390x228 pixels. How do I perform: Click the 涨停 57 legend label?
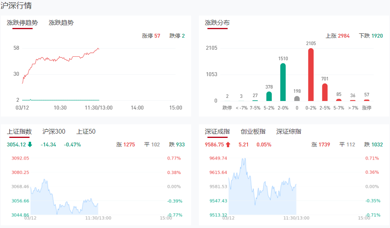click(x=151, y=36)
